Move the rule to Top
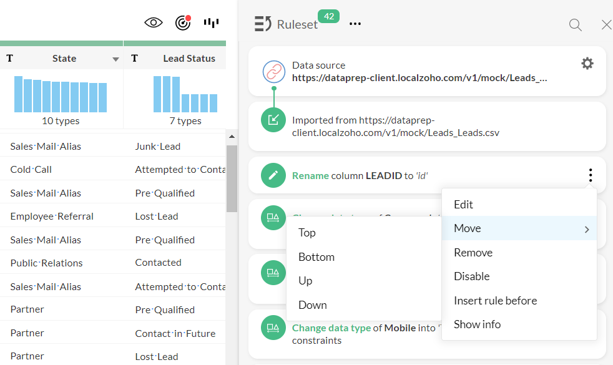 [x=307, y=233]
